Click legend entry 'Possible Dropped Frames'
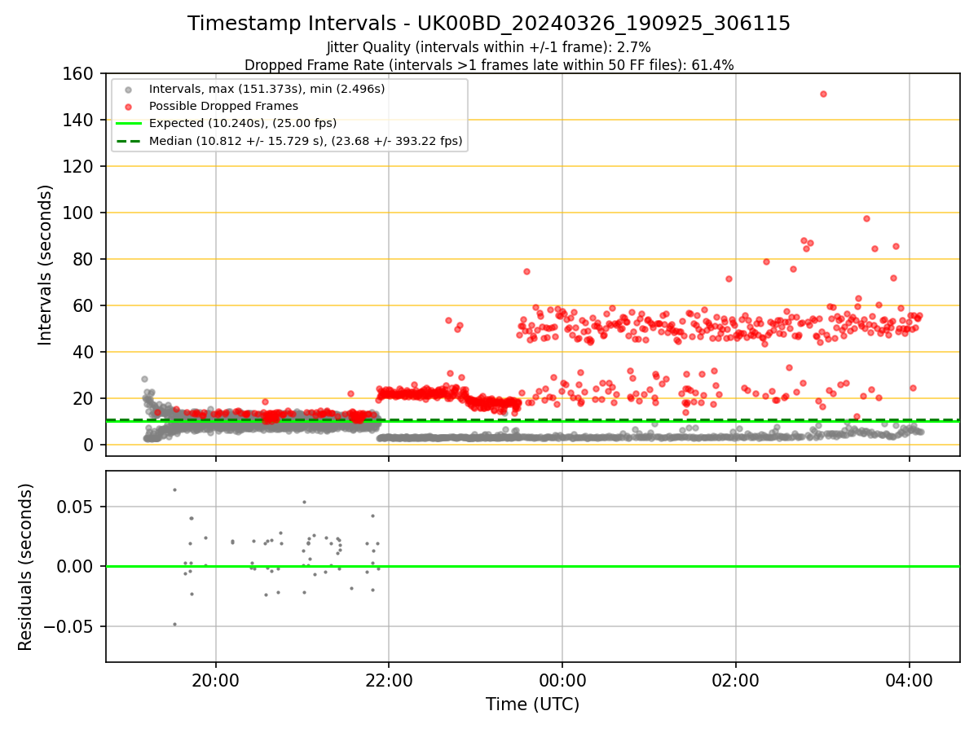This screenshot has width=978, height=733. pyautogui.click(x=223, y=106)
